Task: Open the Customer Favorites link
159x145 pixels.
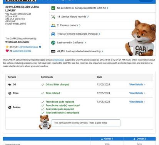Action: 22,51
